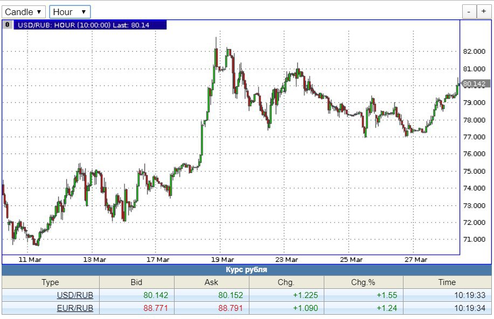Select USD/RUB change +1.225

pos(305,295)
